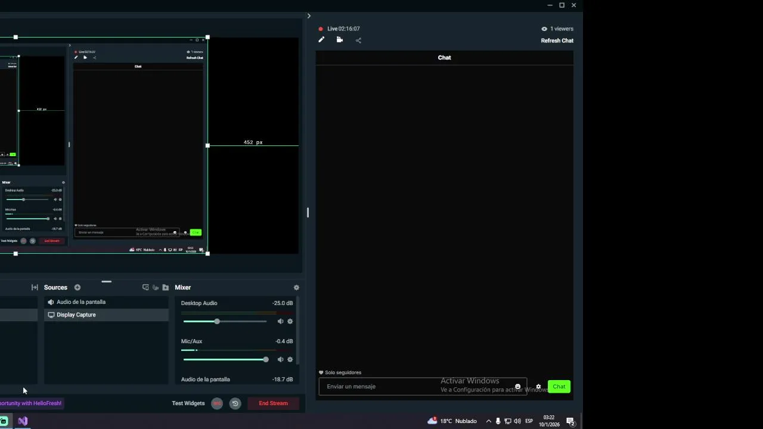Image resolution: width=763 pixels, height=429 pixels.
Task: Click the share stream icon
Action: click(x=358, y=41)
